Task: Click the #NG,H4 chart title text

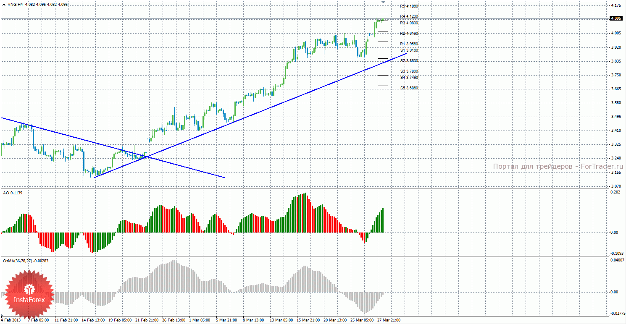Action: [x=15, y=4]
